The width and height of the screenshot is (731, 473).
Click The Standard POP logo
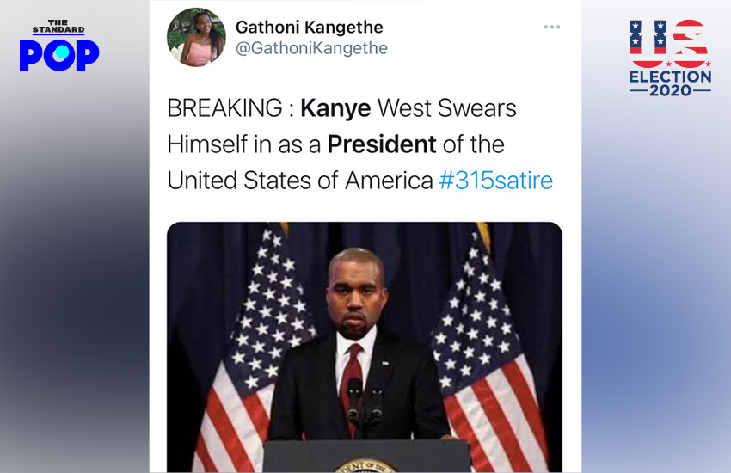[x=58, y=46]
